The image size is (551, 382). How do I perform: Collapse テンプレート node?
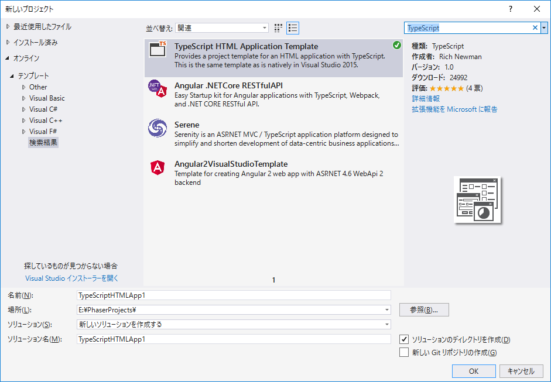(x=12, y=76)
